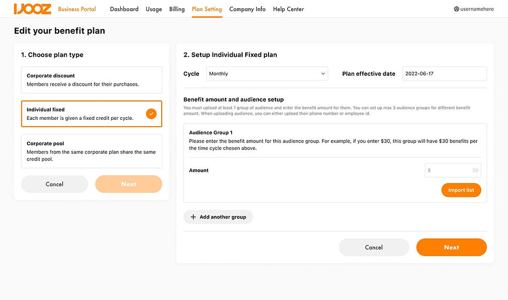
Task: Click the Amount dollar input field
Action: tap(453, 170)
